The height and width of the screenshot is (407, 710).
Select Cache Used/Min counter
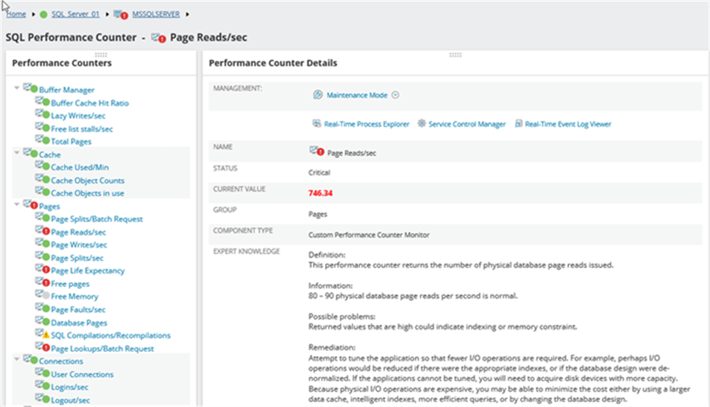[x=80, y=167]
